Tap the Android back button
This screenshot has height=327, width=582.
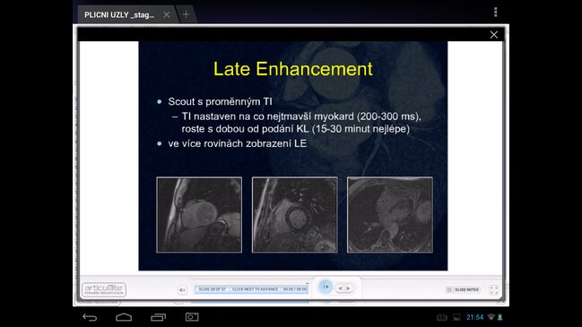(x=90, y=317)
